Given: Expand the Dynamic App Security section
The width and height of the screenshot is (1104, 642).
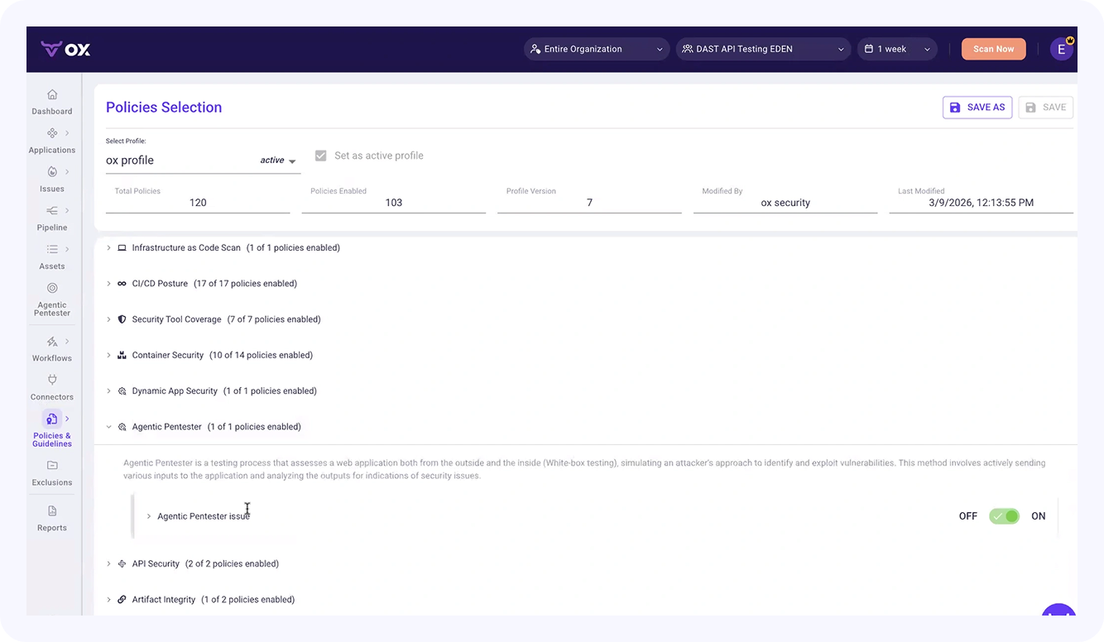Looking at the screenshot, I should point(108,391).
